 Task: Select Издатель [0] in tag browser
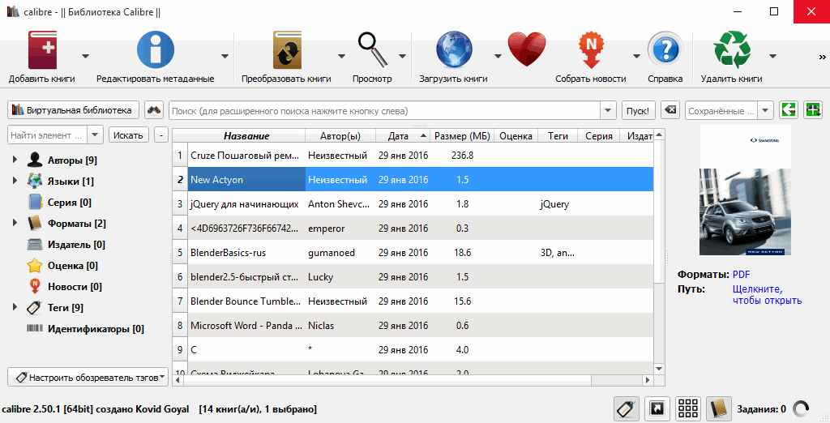tap(75, 245)
